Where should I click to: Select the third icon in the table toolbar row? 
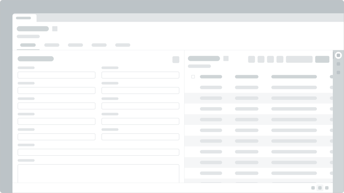[x=270, y=59]
